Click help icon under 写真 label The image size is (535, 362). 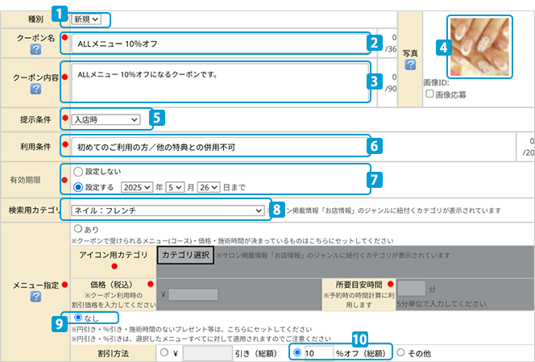pyautogui.click(x=411, y=64)
